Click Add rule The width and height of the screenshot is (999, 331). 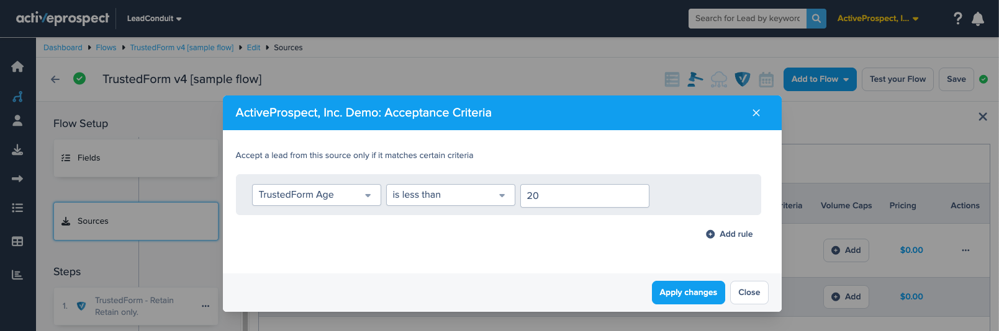730,234
